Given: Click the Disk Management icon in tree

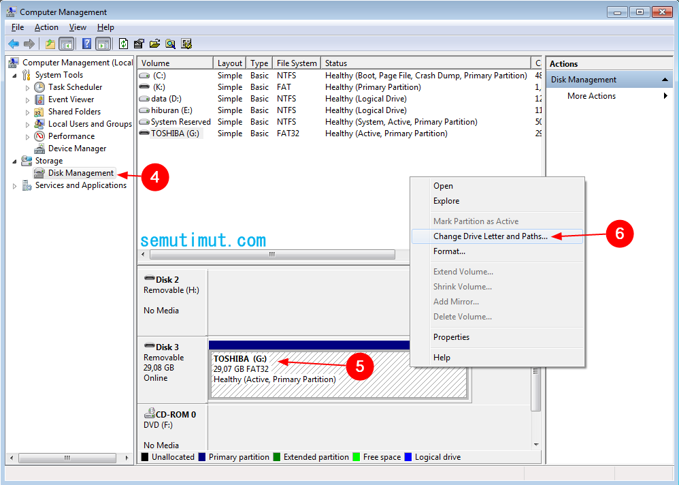Looking at the screenshot, I should (x=39, y=173).
